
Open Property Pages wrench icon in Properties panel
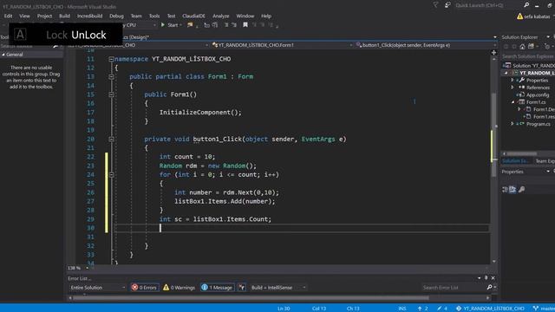[x=521, y=190]
